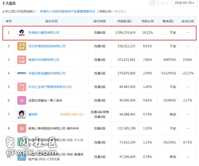Select the 73,922,249 shares value
Image resolution: width=199 pixels, height=166 pixels.
click(x=127, y=142)
